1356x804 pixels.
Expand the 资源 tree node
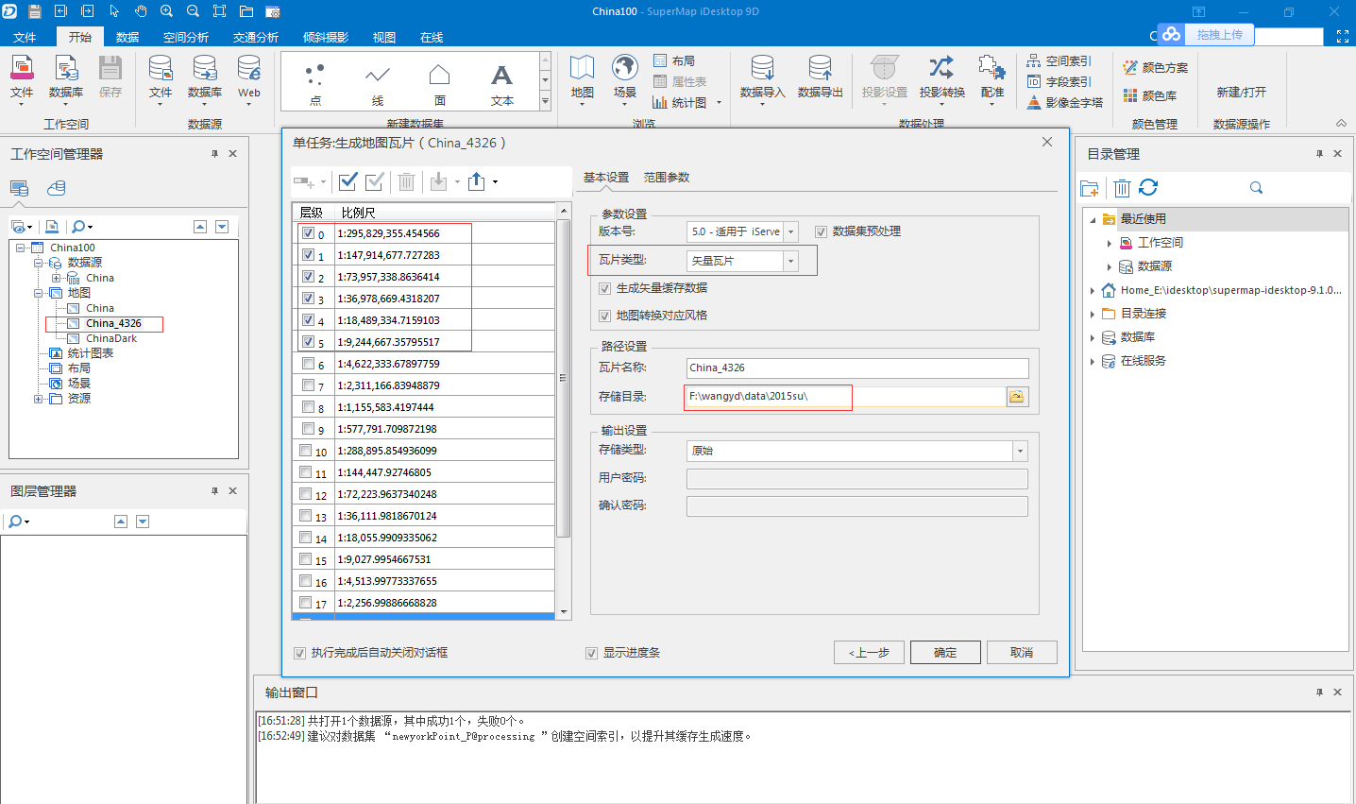pos(38,399)
